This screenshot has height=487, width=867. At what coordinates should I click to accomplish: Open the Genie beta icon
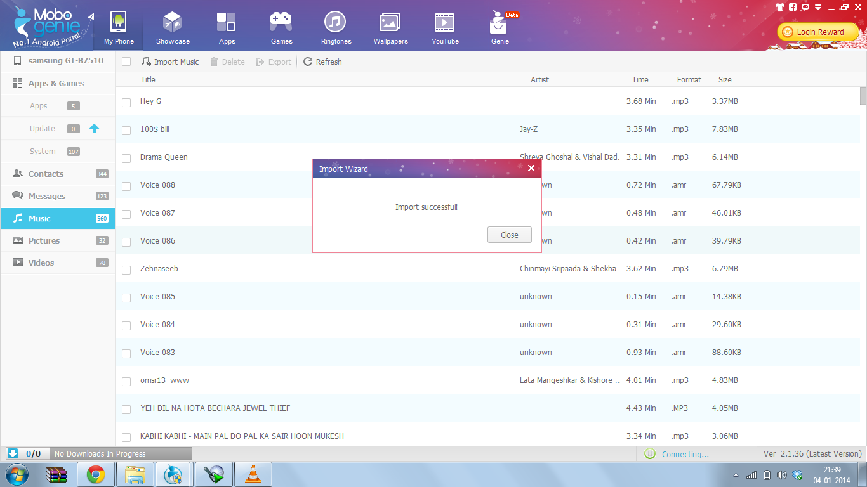coord(500,24)
